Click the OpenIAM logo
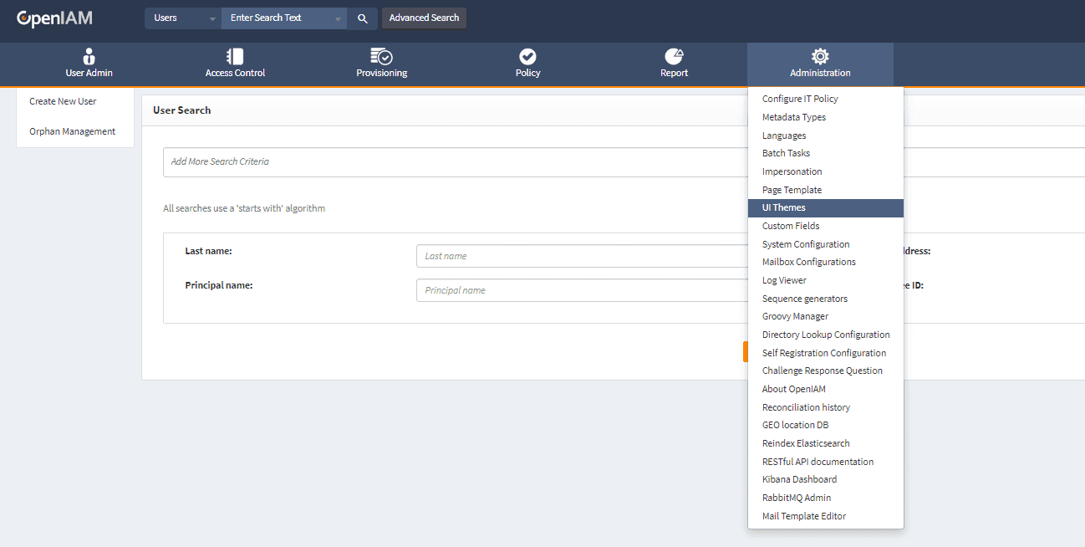1085x547 pixels. [55, 18]
